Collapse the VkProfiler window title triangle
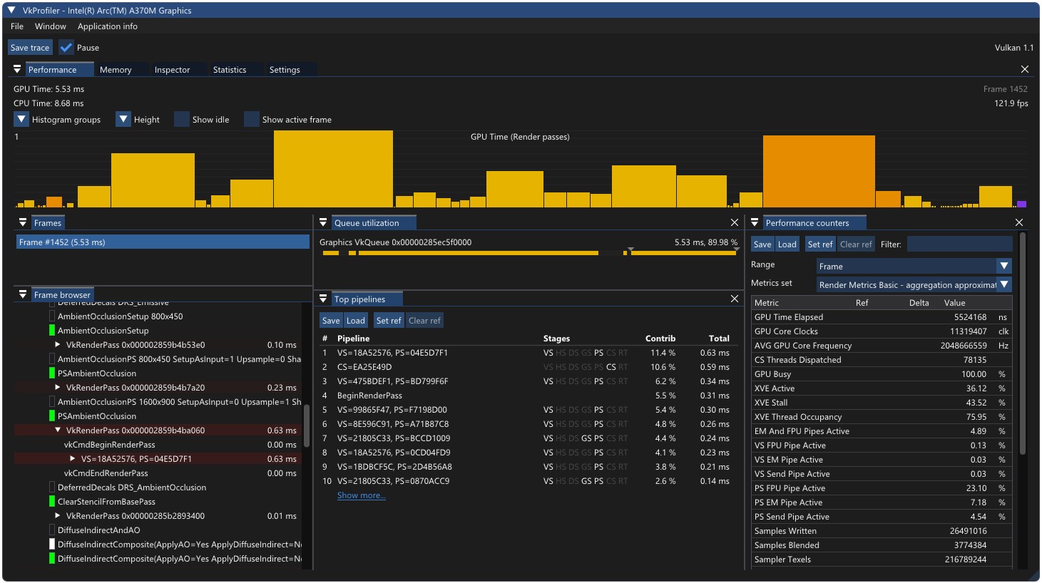The image size is (1042, 583). click(11, 11)
